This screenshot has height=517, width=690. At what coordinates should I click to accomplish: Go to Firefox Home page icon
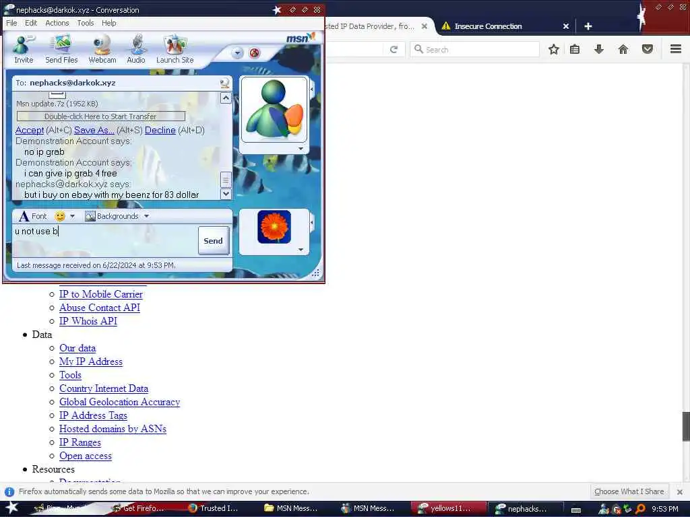(x=623, y=49)
